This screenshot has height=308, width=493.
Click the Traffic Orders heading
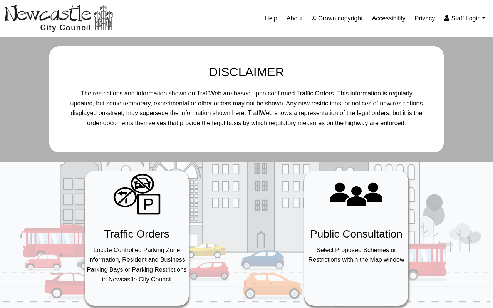pyautogui.click(x=137, y=234)
